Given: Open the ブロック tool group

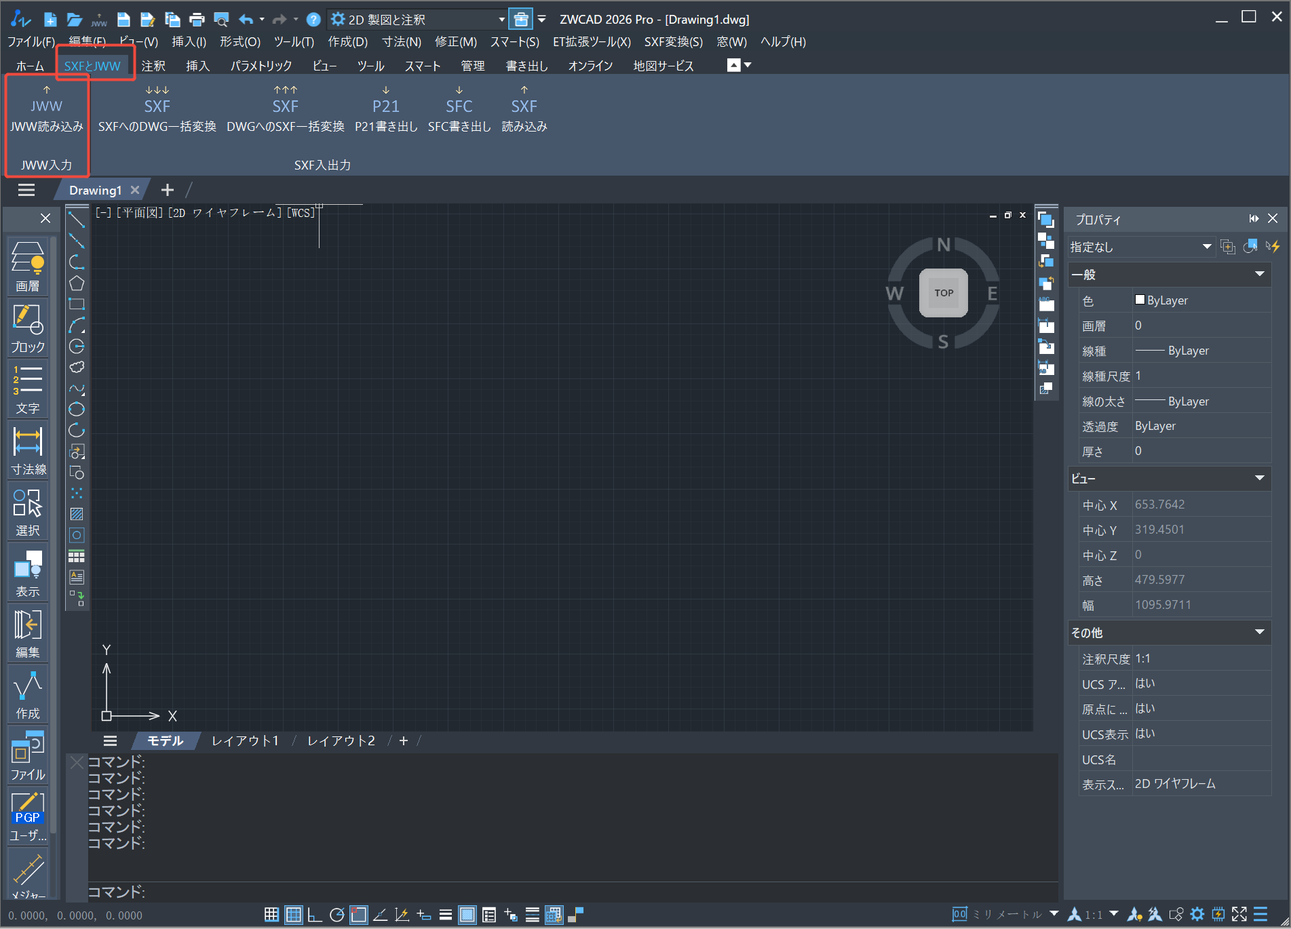Looking at the screenshot, I should [28, 328].
